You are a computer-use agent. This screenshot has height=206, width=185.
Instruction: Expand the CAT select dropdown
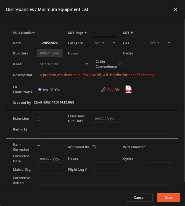pyautogui.click(x=160, y=43)
